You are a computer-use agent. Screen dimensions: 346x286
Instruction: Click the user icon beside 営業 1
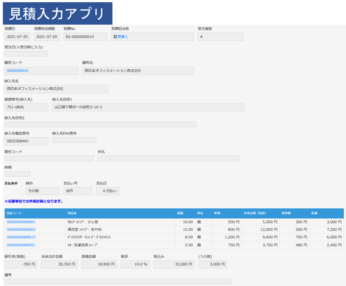(115, 37)
